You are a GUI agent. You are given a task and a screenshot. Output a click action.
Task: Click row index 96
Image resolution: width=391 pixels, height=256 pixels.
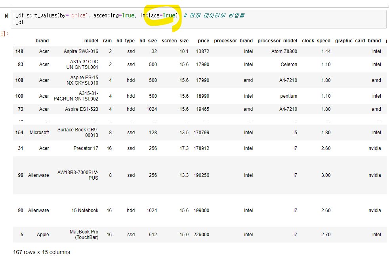pos(21,175)
